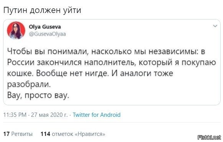Expand the tweet options chevron
This screenshot has width=223, height=142.
[x=215, y=26]
